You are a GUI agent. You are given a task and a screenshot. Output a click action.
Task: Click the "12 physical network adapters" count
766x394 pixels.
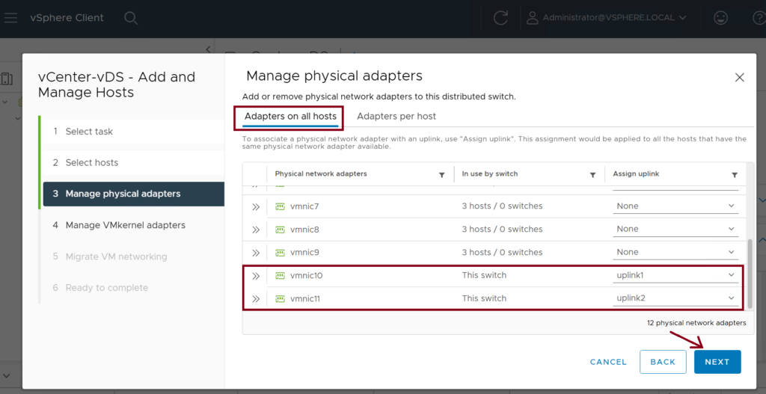696,323
